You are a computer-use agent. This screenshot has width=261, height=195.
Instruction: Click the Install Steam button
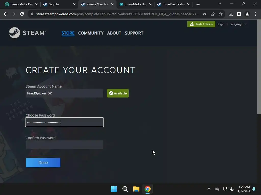pyautogui.click(x=201, y=24)
